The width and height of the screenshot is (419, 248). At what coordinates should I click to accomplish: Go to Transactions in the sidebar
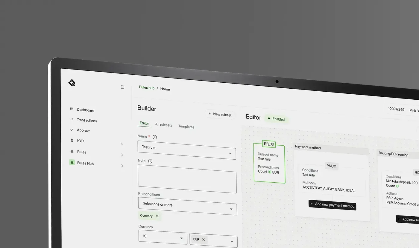[x=87, y=120]
